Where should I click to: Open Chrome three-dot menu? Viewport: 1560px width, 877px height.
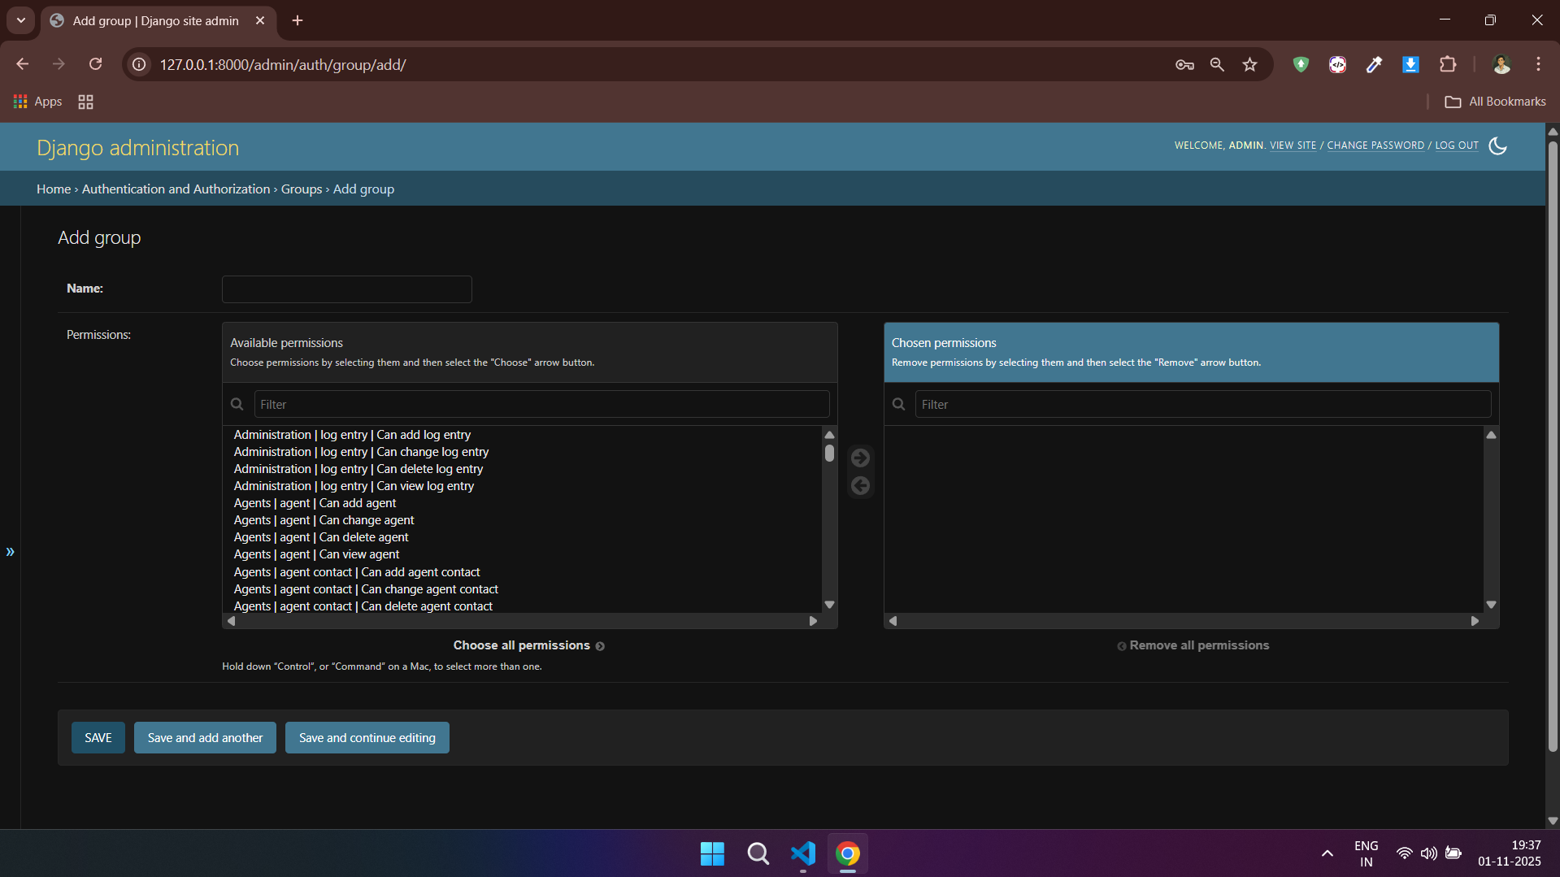1538,64
